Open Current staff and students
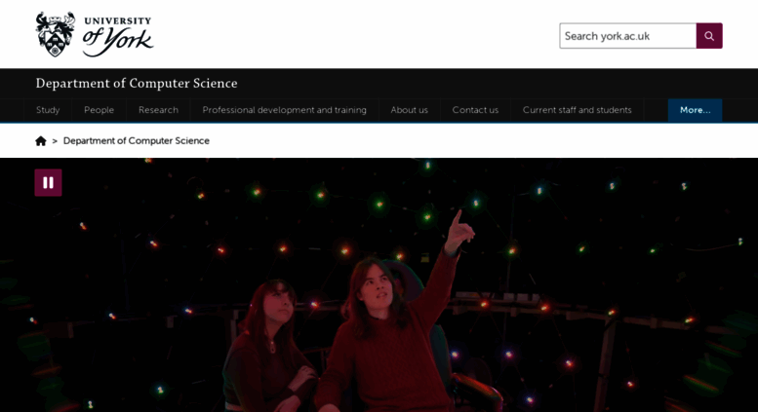758x412 pixels. (x=577, y=110)
